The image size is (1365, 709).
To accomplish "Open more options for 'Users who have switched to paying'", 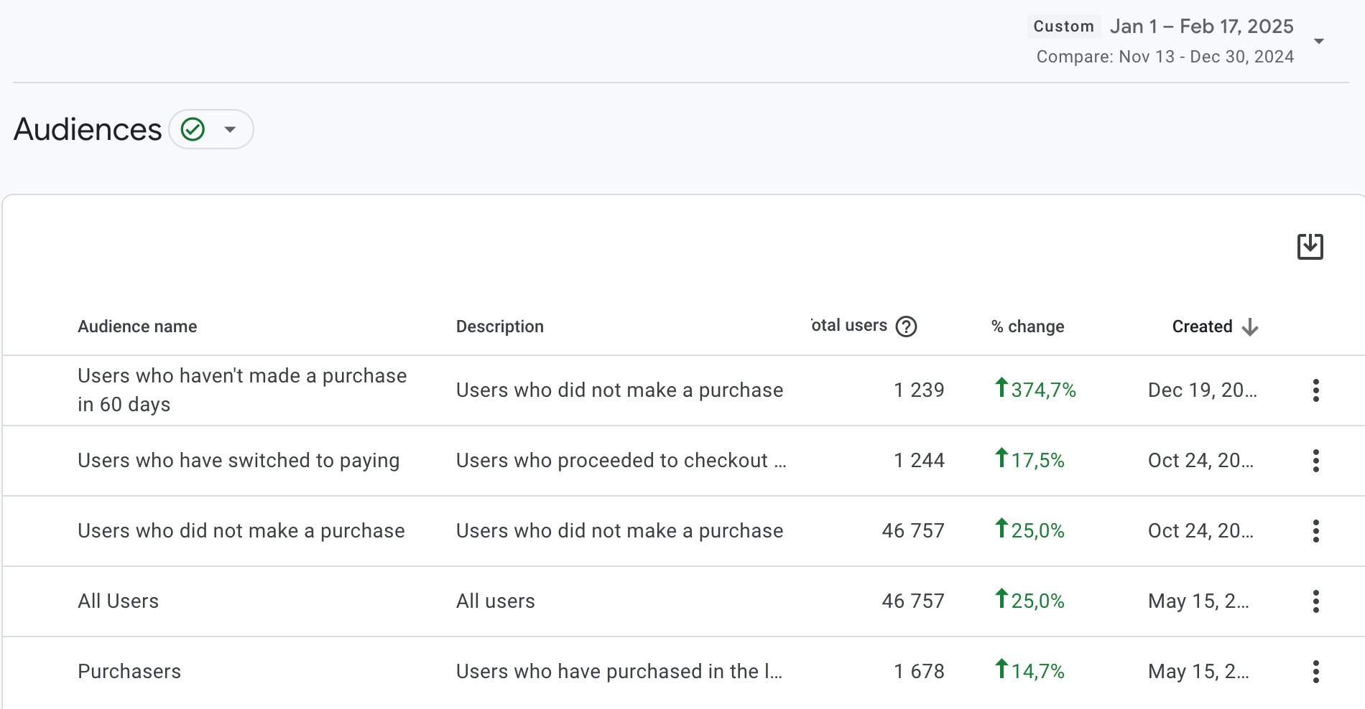I will click(1315, 461).
